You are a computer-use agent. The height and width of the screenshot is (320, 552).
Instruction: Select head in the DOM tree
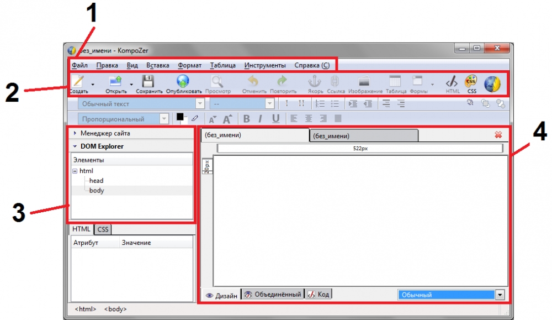click(96, 180)
